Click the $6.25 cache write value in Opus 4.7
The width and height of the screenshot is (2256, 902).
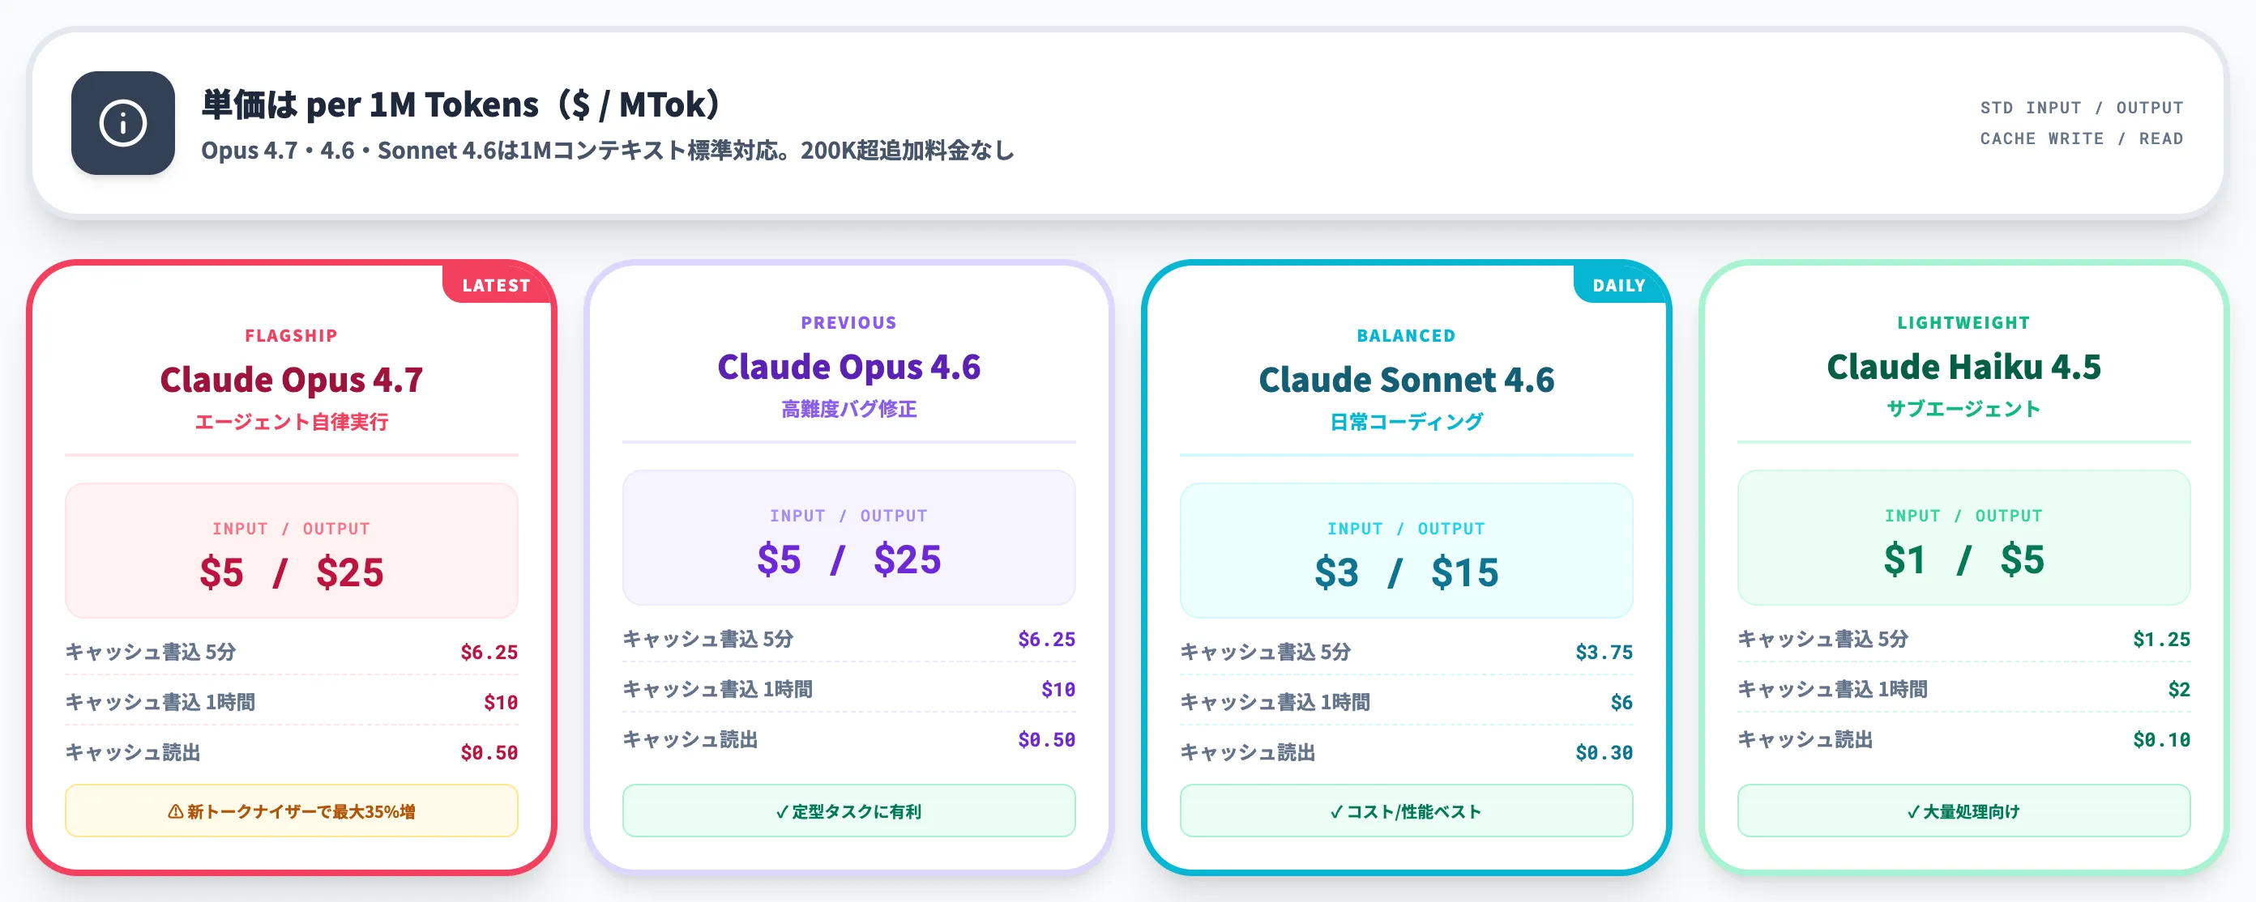tap(489, 652)
